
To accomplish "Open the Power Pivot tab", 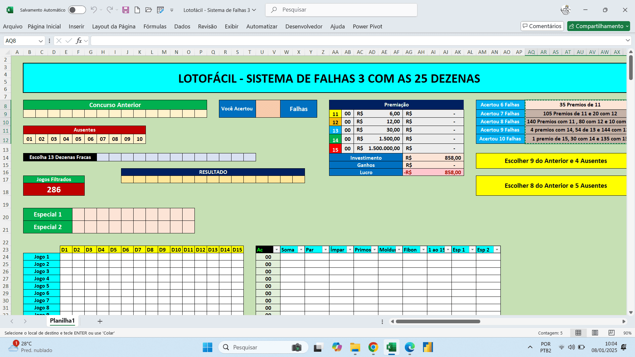I will tap(367, 26).
